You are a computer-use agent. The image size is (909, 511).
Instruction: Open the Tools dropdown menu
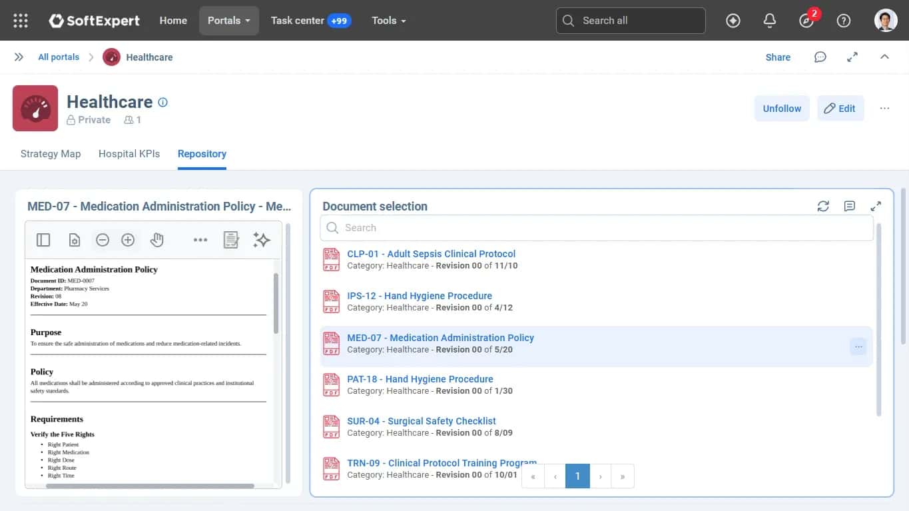tap(389, 21)
